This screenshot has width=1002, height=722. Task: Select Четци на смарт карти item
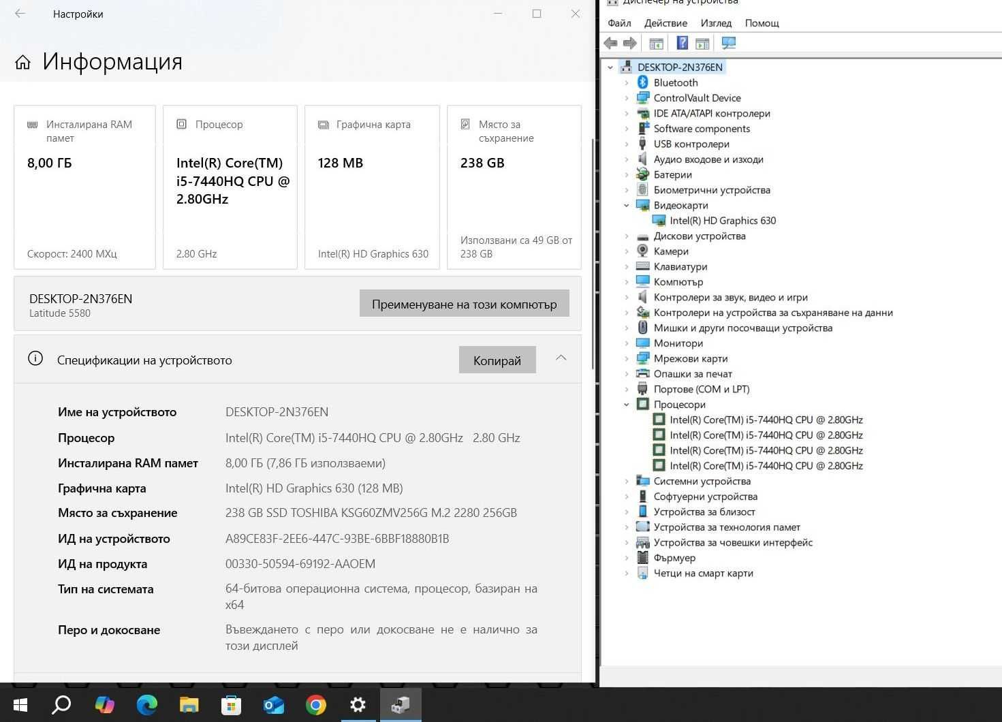pyautogui.click(x=703, y=573)
